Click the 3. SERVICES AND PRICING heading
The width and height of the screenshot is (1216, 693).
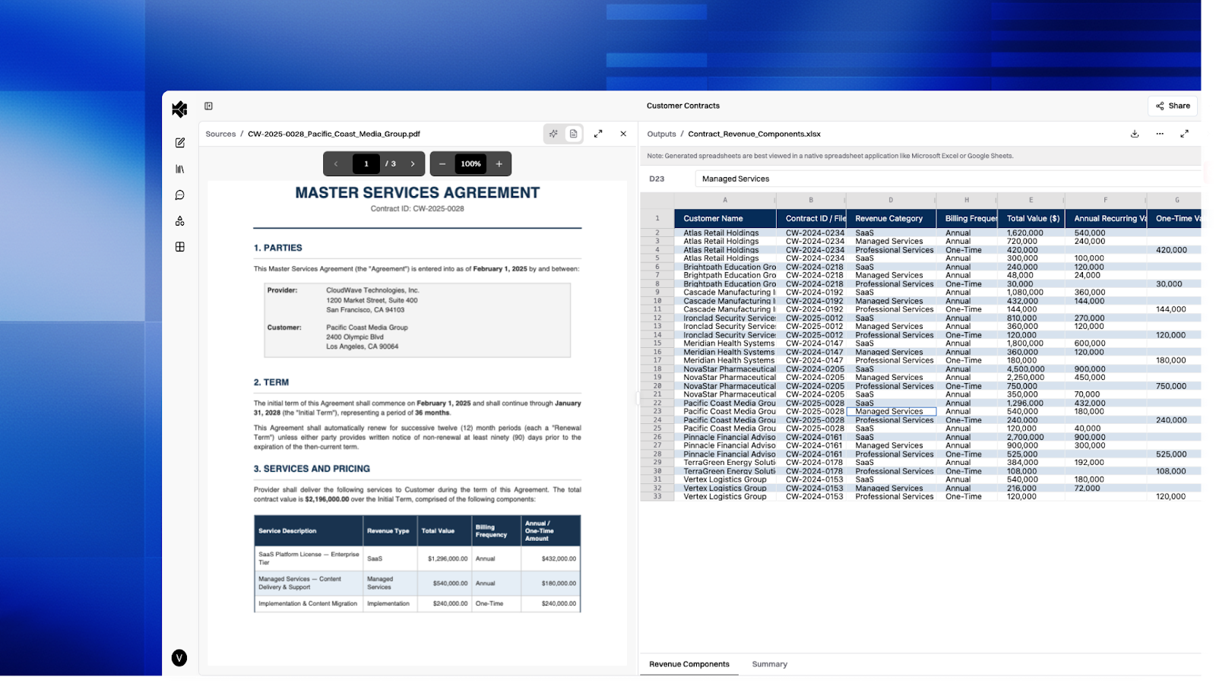click(312, 470)
